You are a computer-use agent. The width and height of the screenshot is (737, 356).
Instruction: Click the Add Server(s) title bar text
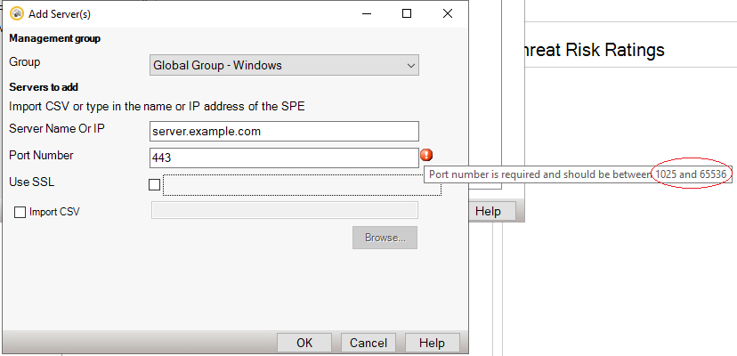point(60,14)
